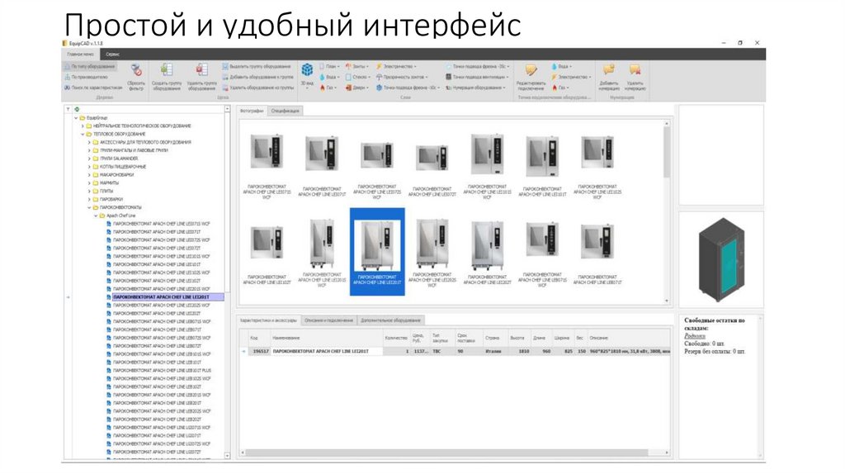Expand the КОТЛЫ ПИЩЕВАРОЧНЫЕ folder
The image size is (845, 474).
(x=89, y=167)
